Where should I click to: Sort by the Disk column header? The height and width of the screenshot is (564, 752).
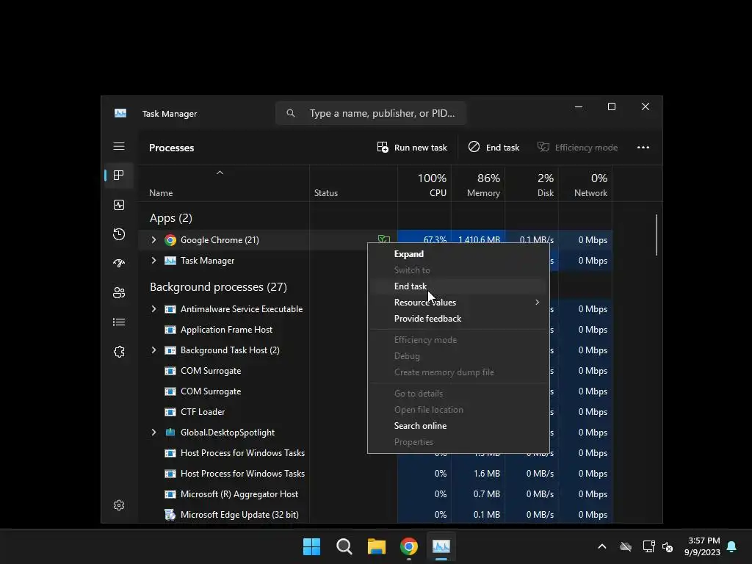[532, 184]
